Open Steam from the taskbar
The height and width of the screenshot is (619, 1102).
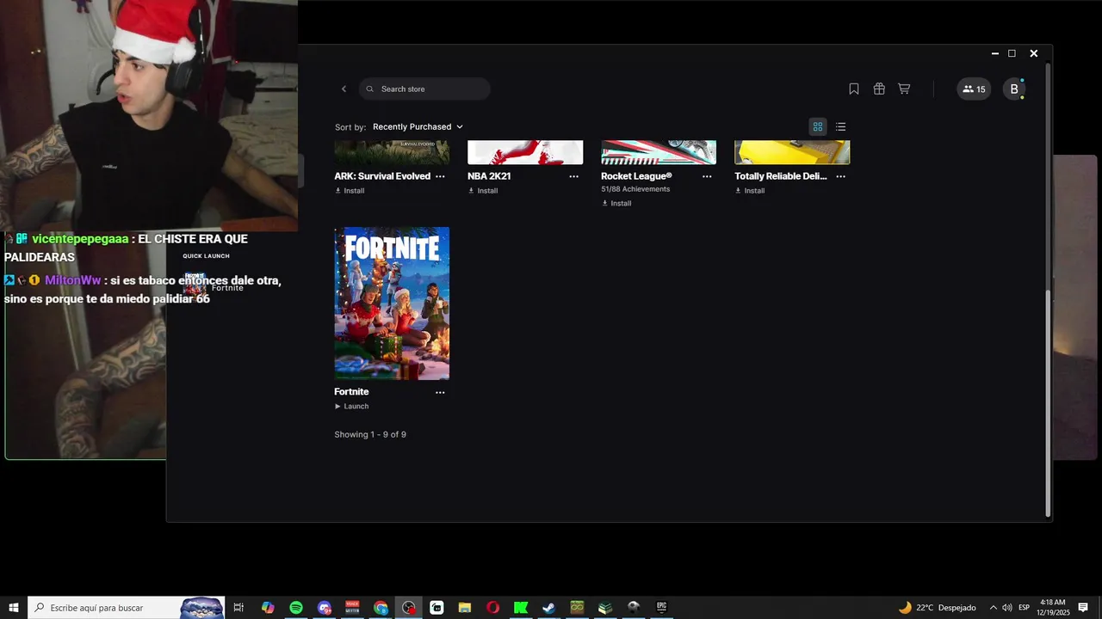(548, 608)
